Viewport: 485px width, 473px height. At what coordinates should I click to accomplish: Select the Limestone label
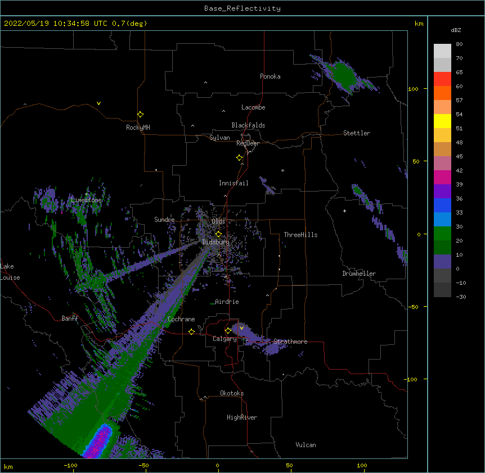pyautogui.click(x=86, y=200)
